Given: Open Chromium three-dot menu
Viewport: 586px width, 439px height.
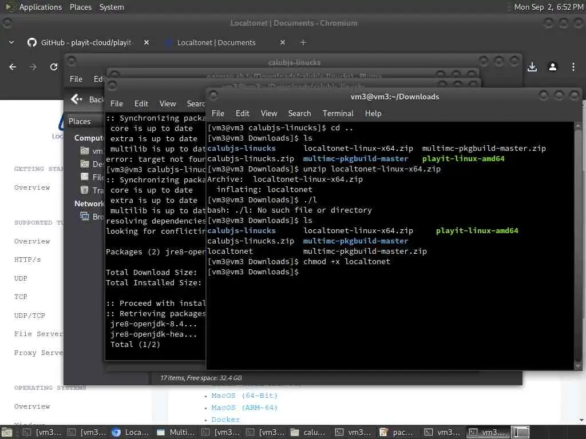Looking at the screenshot, I should tap(573, 67).
